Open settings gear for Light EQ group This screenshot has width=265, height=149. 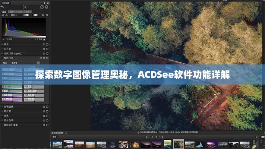44,54
